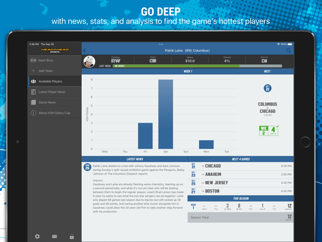Click the Available Players people icon
This screenshot has height=242, width=322.
pos(33,81)
